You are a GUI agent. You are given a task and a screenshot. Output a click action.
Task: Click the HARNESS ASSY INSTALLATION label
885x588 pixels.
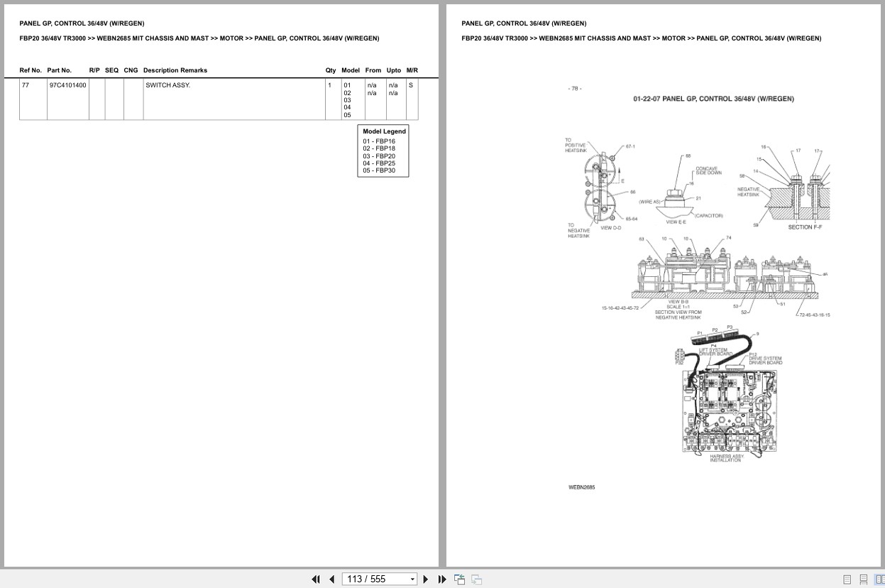click(x=725, y=458)
